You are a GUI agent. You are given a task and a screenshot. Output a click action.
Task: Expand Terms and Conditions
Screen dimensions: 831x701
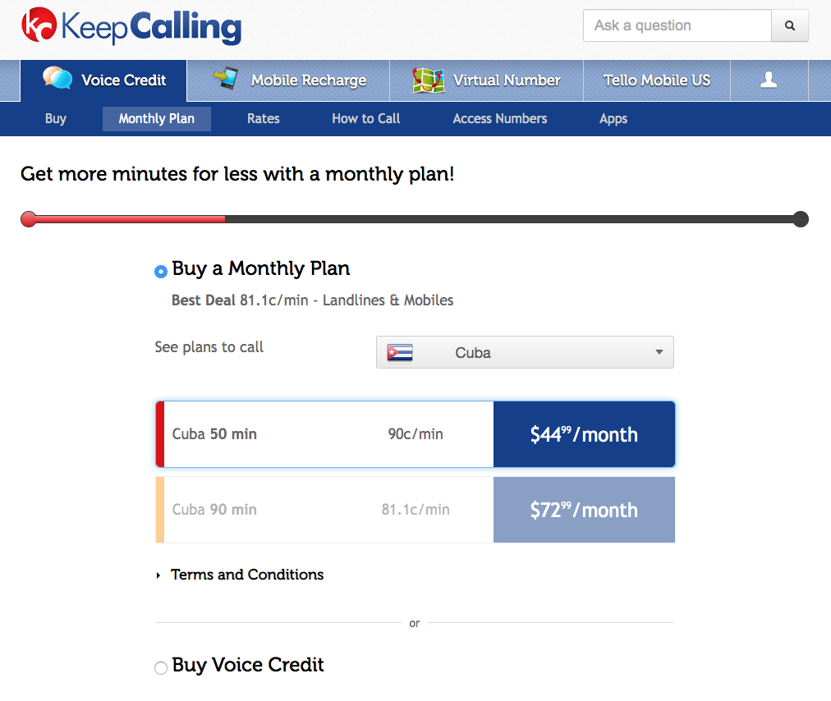247,575
